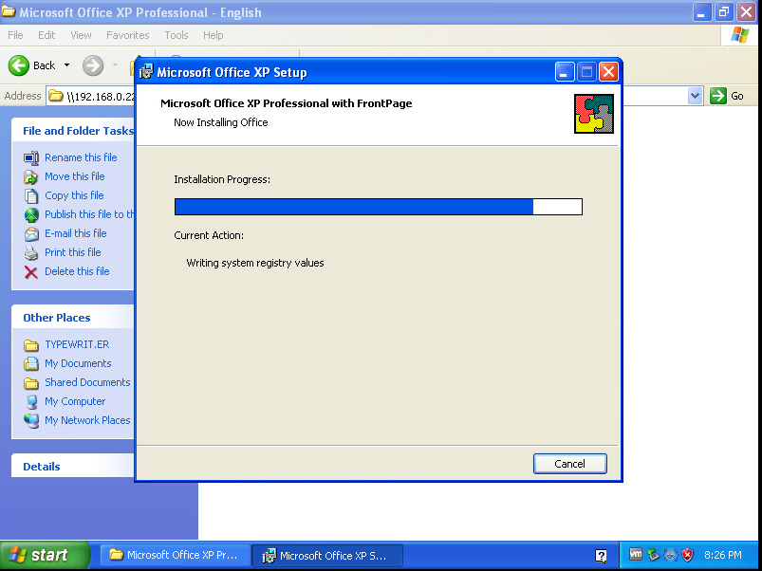Click the red X delete icon
762x571 pixels.
click(31, 272)
